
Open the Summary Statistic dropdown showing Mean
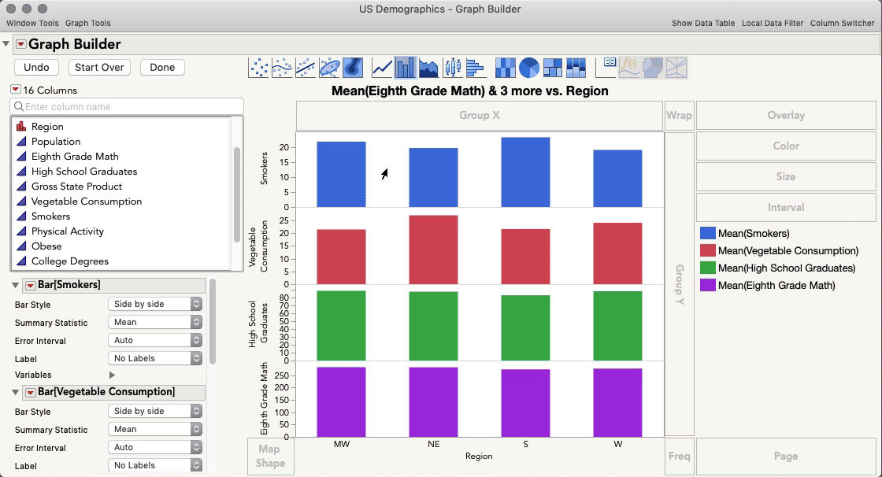[154, 322]
